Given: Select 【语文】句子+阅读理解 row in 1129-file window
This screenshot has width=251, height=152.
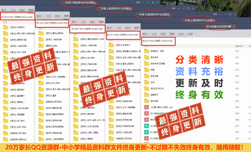Looking at the screenshot, I should pyautogui.click(x=53, y=77).
